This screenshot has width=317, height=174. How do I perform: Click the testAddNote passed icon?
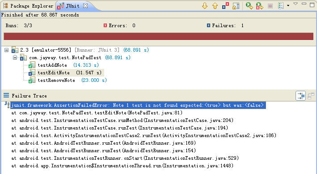pos(32,65)
